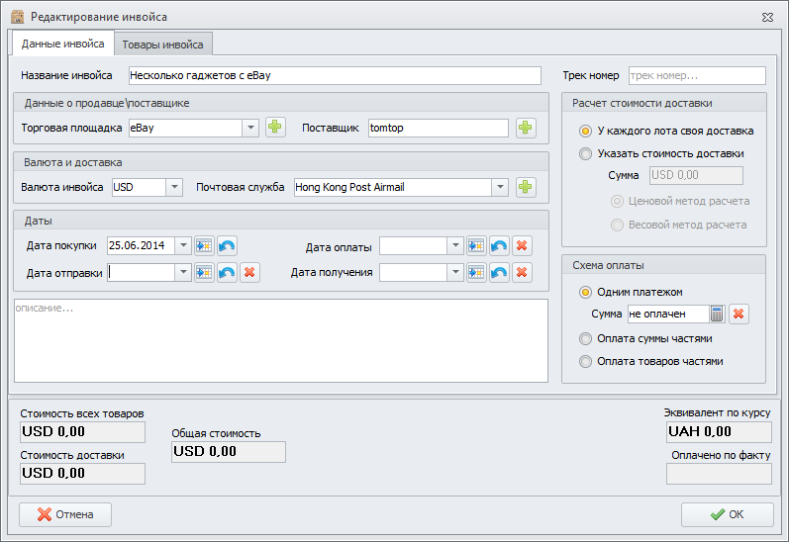Open calendar picker for Дата покупки

click(204, 245)
